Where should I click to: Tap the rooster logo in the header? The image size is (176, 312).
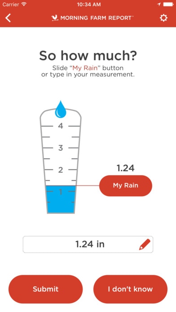tap(55, 18)
